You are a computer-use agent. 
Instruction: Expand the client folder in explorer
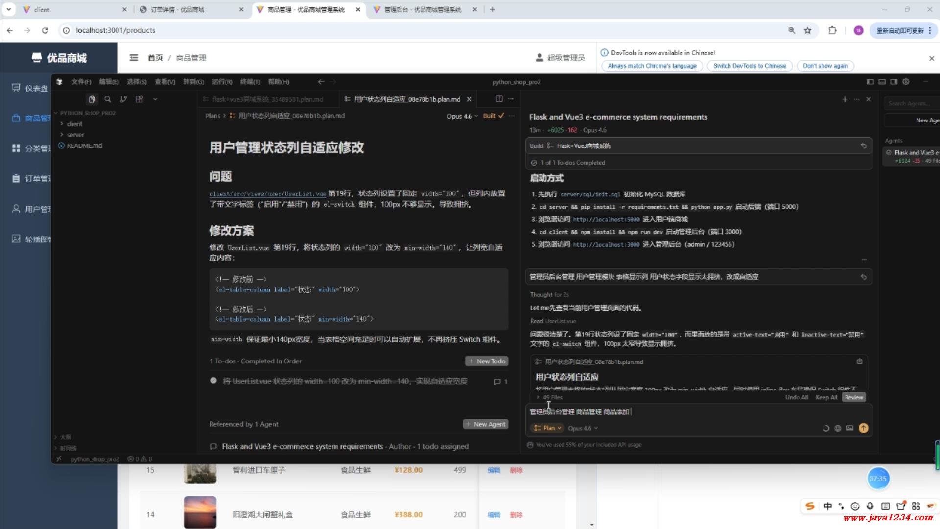(x=74, y=124)
